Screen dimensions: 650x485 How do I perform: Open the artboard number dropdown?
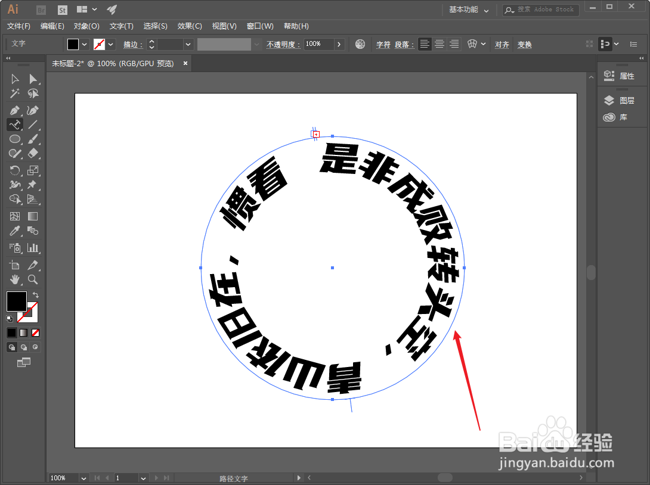(x=144, y=478)
